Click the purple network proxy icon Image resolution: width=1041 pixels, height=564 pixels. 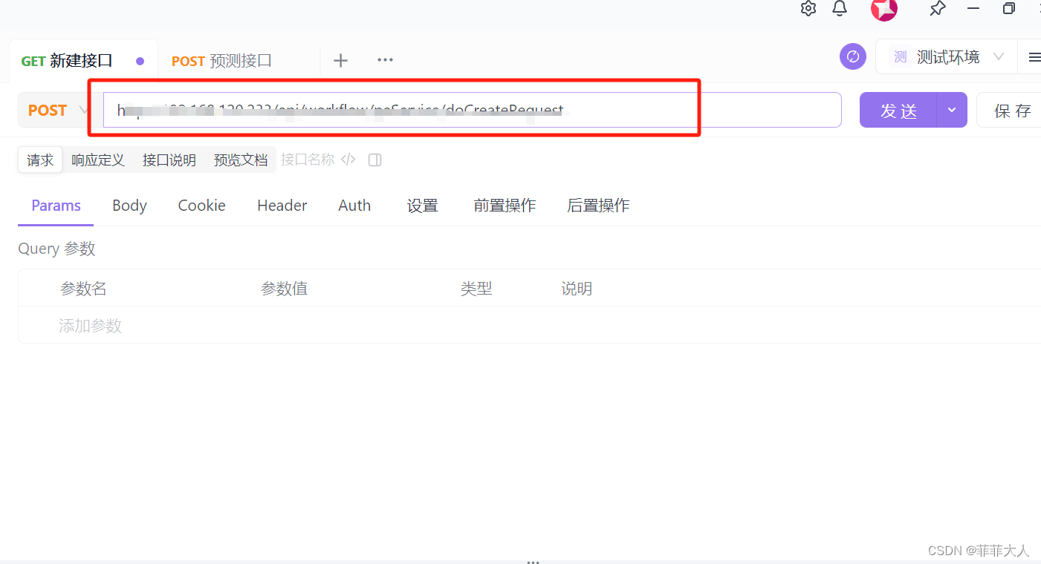pos(852,56)
